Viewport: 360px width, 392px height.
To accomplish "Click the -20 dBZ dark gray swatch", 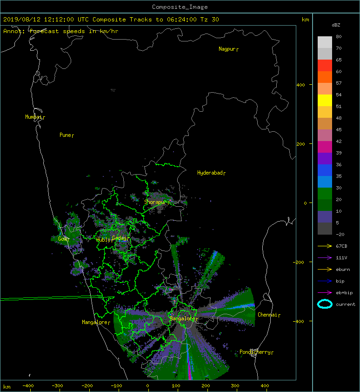I will (x=325, y=229).
